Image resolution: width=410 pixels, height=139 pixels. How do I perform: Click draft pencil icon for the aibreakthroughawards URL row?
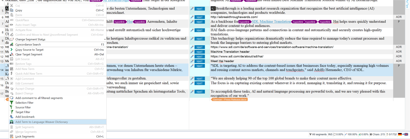(192, 17)
